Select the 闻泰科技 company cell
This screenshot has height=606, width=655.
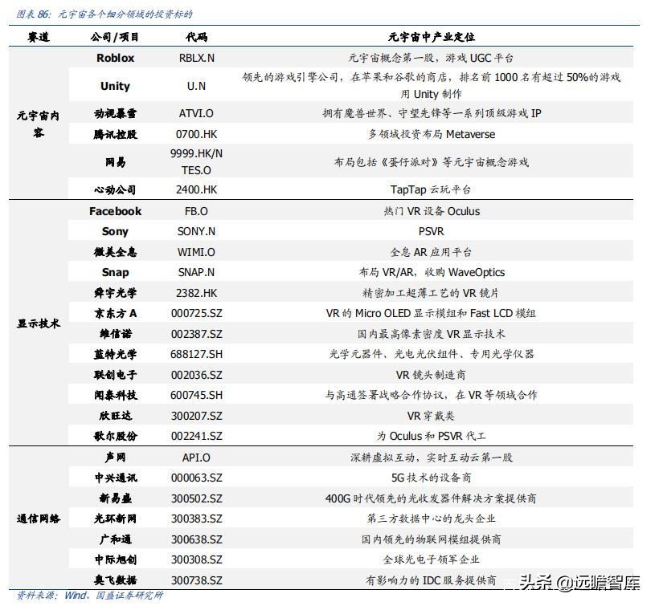point(115,395)
